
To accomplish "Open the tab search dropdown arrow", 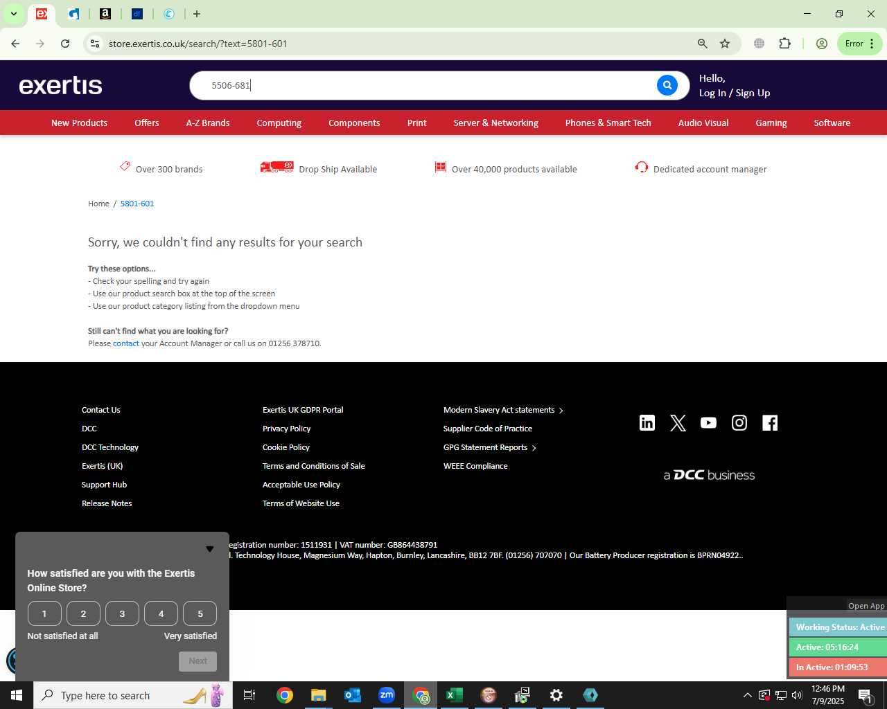I will [13, 14].
